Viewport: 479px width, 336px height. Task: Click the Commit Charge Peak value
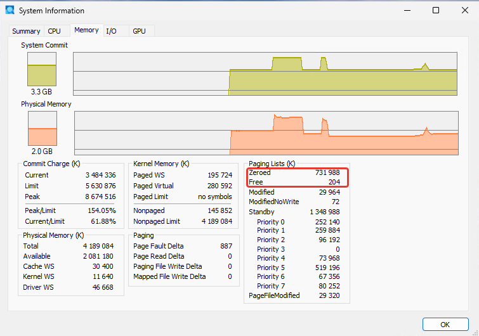(100, 197)
